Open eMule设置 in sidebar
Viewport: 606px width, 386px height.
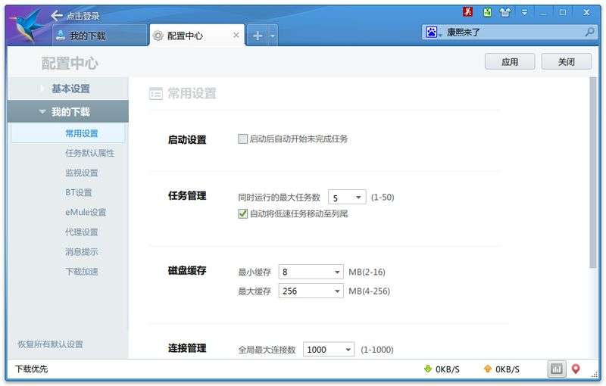[86, 212]
